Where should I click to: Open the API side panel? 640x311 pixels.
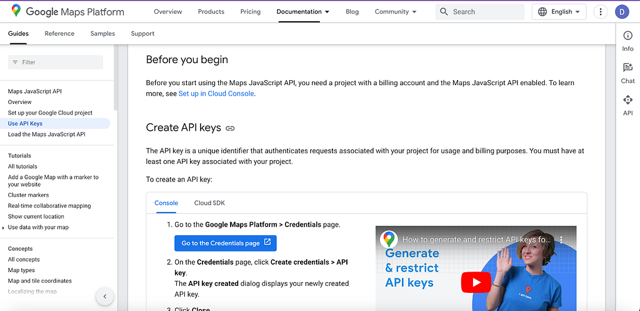pyautogui.click(x=627, y=105)
